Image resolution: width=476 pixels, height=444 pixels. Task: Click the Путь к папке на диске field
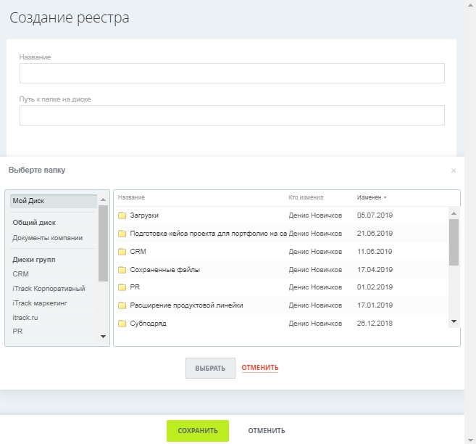232,115
